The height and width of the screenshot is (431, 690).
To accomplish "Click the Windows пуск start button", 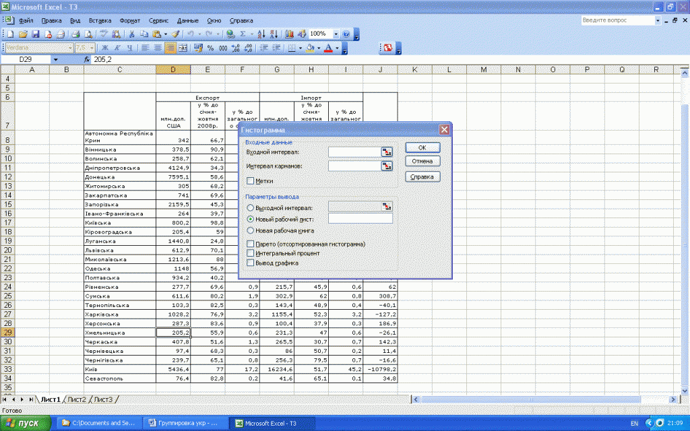I will [26, 423].
